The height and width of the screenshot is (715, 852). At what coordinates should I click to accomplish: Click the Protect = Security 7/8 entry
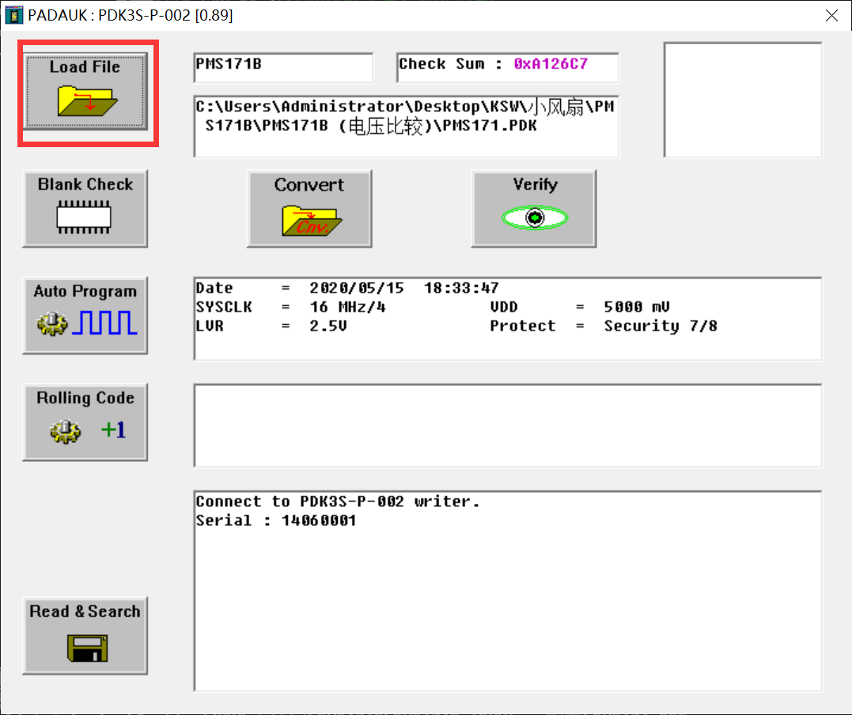click(x=604, y=326)
